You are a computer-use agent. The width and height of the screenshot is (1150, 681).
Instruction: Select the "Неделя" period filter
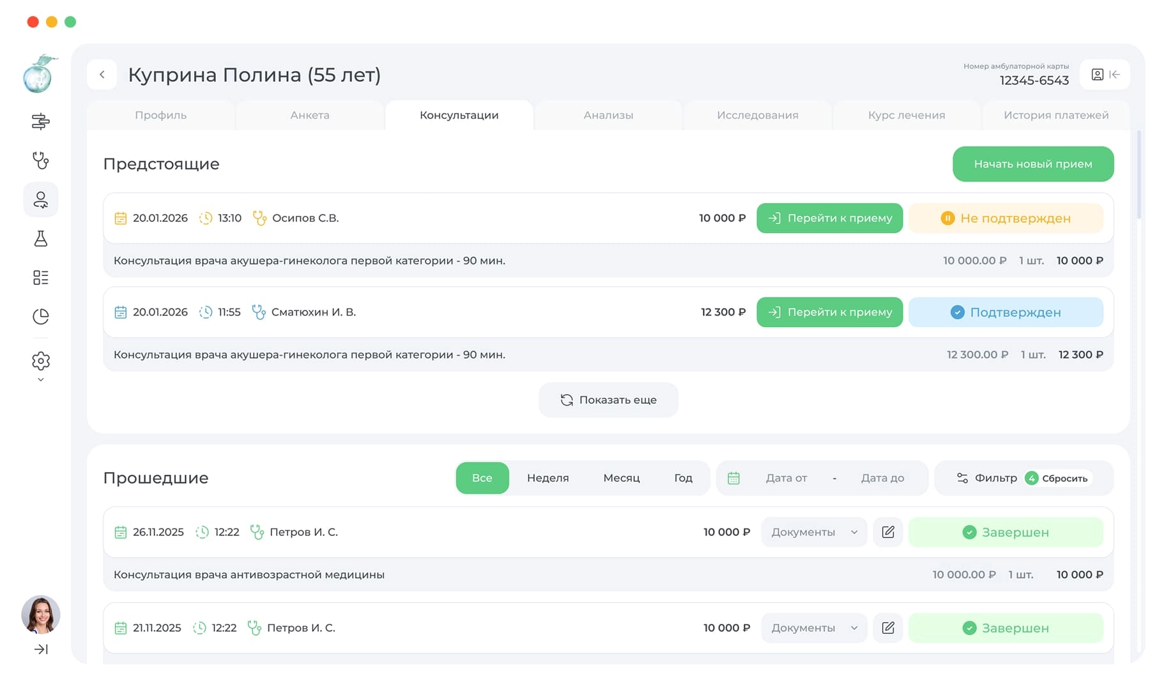548,478
